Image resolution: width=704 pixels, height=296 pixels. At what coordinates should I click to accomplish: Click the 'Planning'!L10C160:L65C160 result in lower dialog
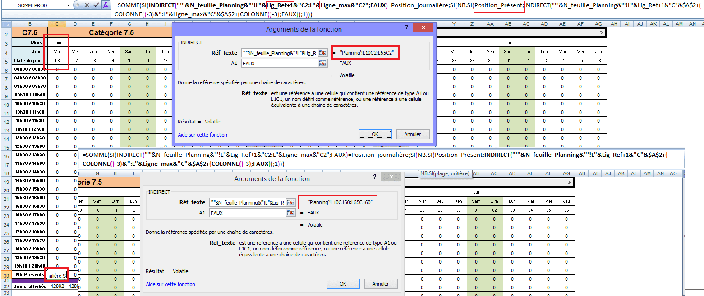[340, 202]
